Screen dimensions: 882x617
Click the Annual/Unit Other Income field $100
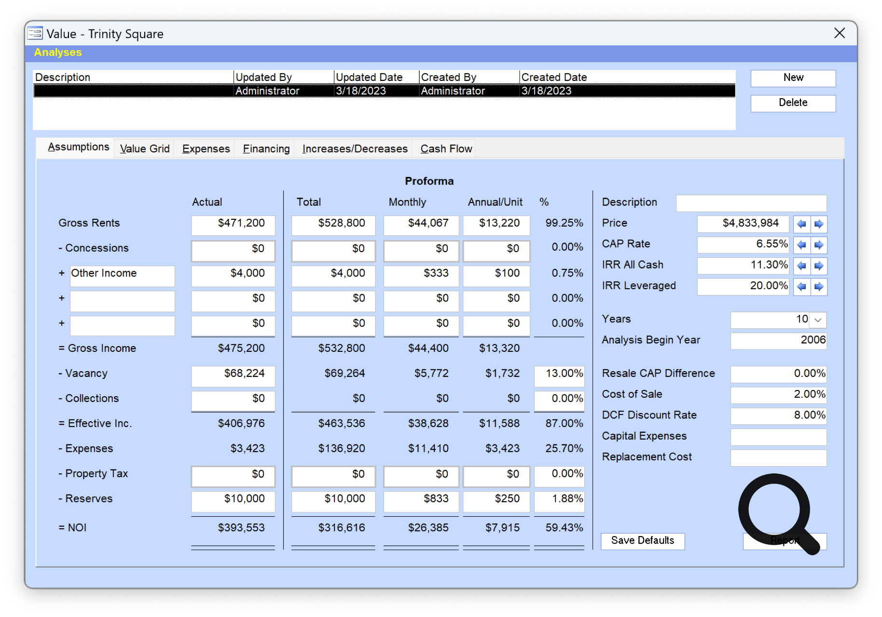click(496, 276)
